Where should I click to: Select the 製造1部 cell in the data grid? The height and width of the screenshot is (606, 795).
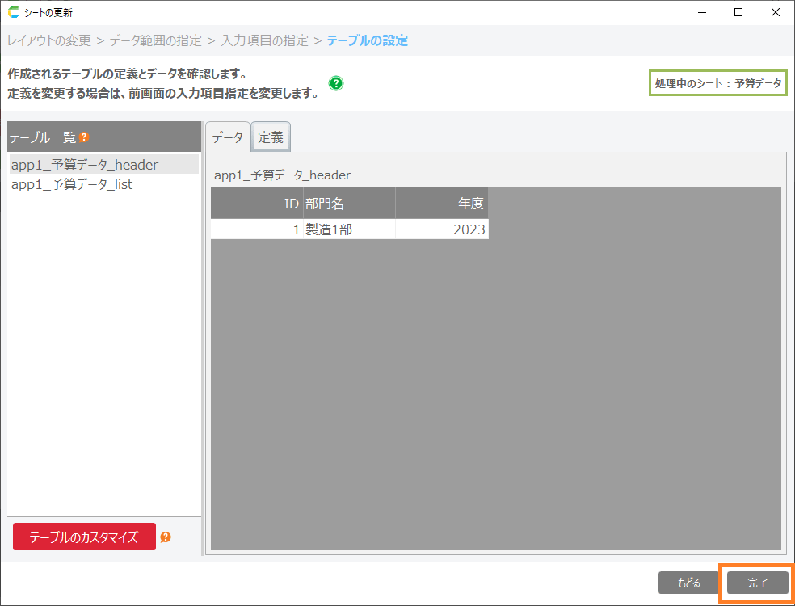349,229
